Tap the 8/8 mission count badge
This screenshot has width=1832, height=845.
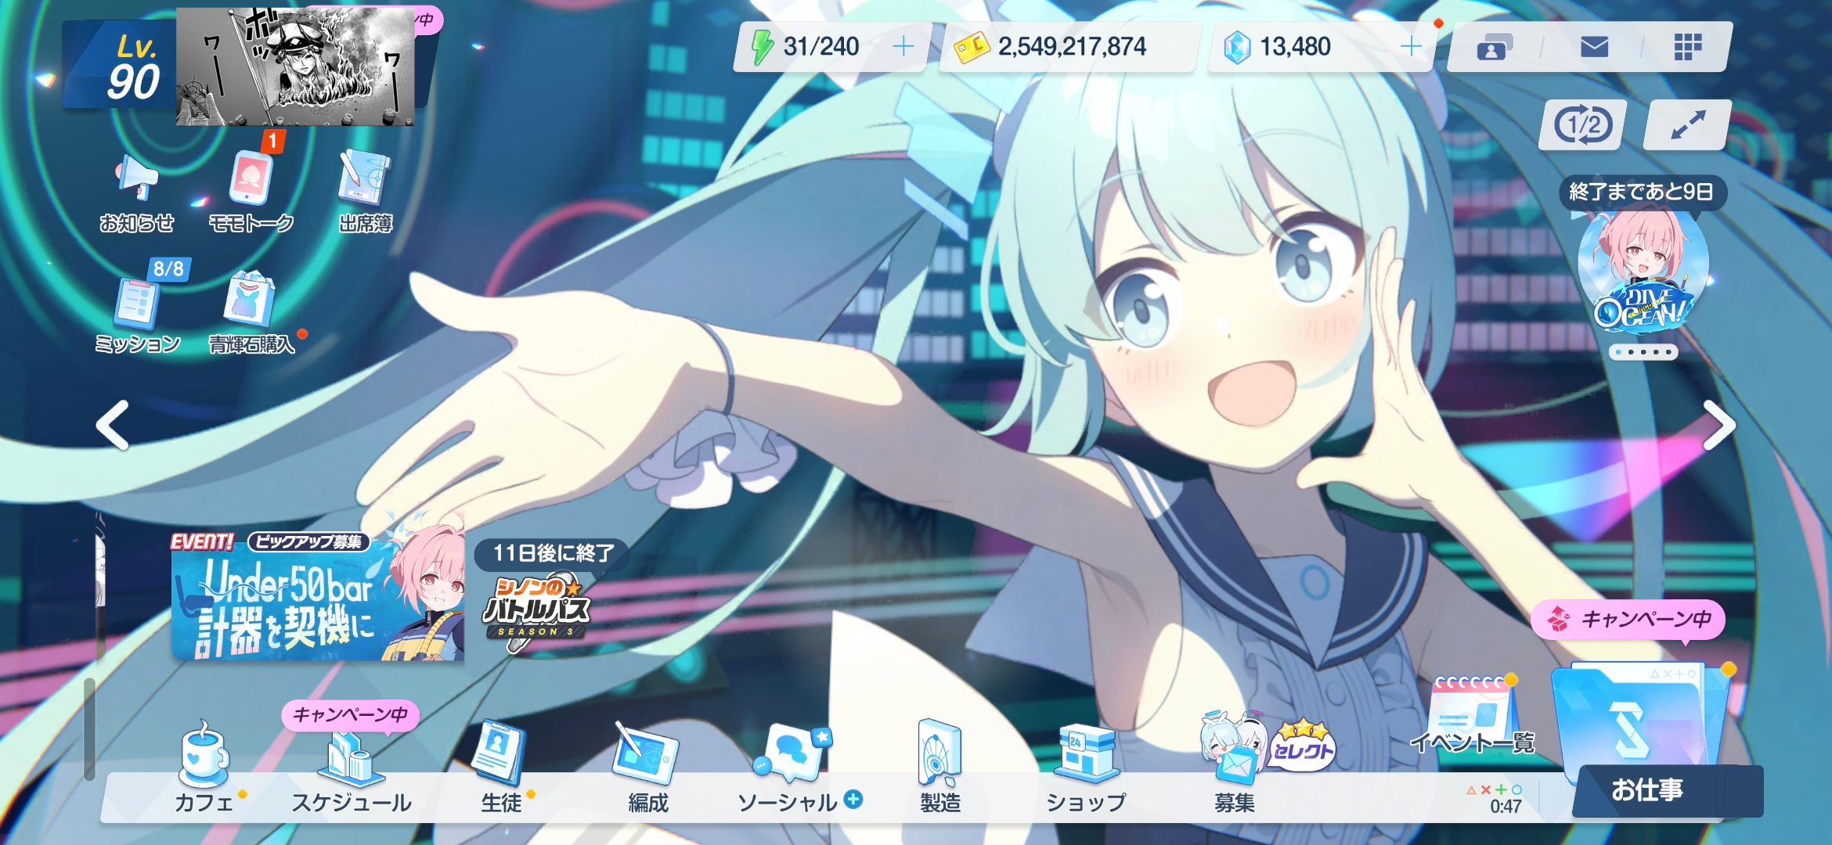click(168, 269)
